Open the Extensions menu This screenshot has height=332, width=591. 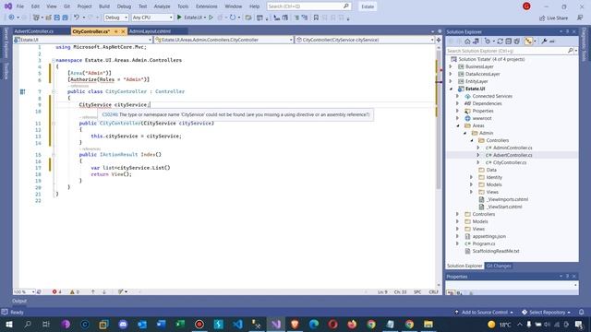click(x=207, y=6)
